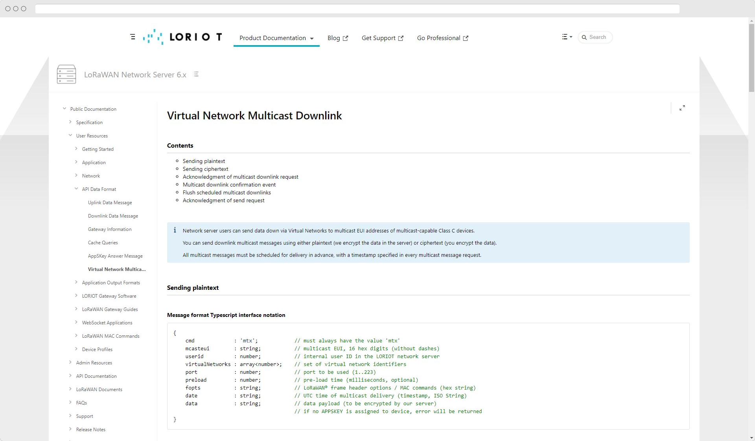Click the LORIOT logo
The image size is (755, 441).
pos(182,37)
